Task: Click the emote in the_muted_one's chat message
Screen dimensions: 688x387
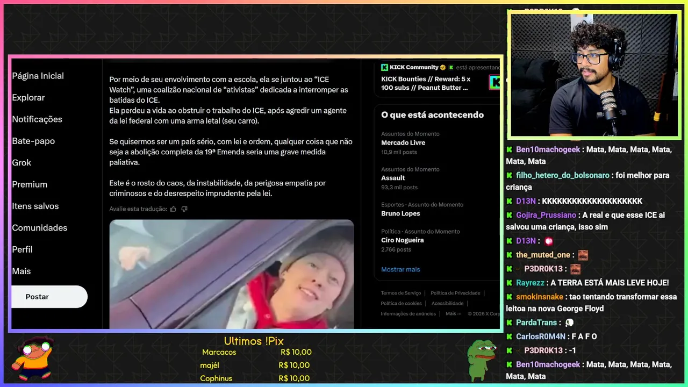Action: click(x=583, y=255)
